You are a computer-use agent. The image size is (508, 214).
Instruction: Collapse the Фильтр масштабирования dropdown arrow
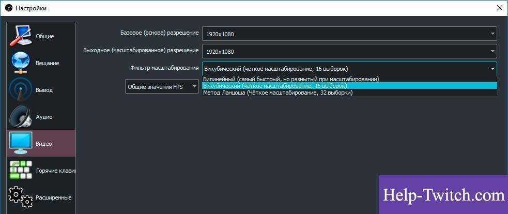pyautogui.click(x=492, y=68)
